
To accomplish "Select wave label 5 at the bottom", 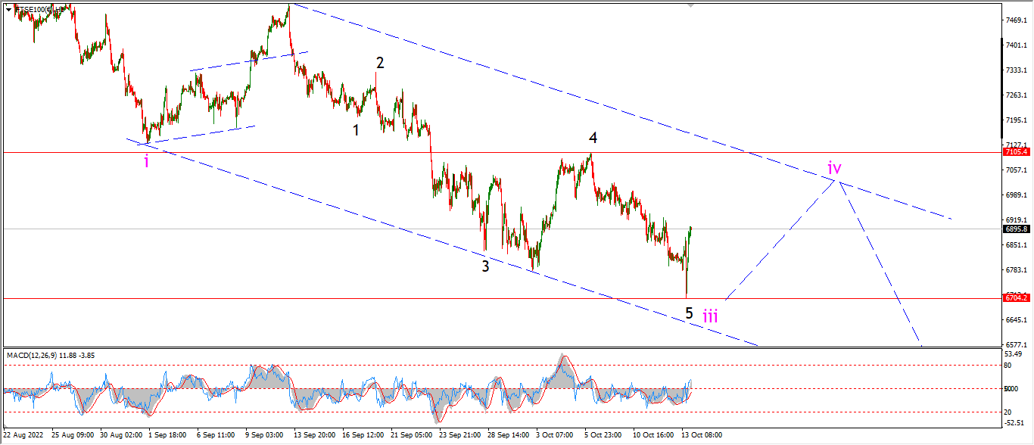I will (x=689, y=313).
